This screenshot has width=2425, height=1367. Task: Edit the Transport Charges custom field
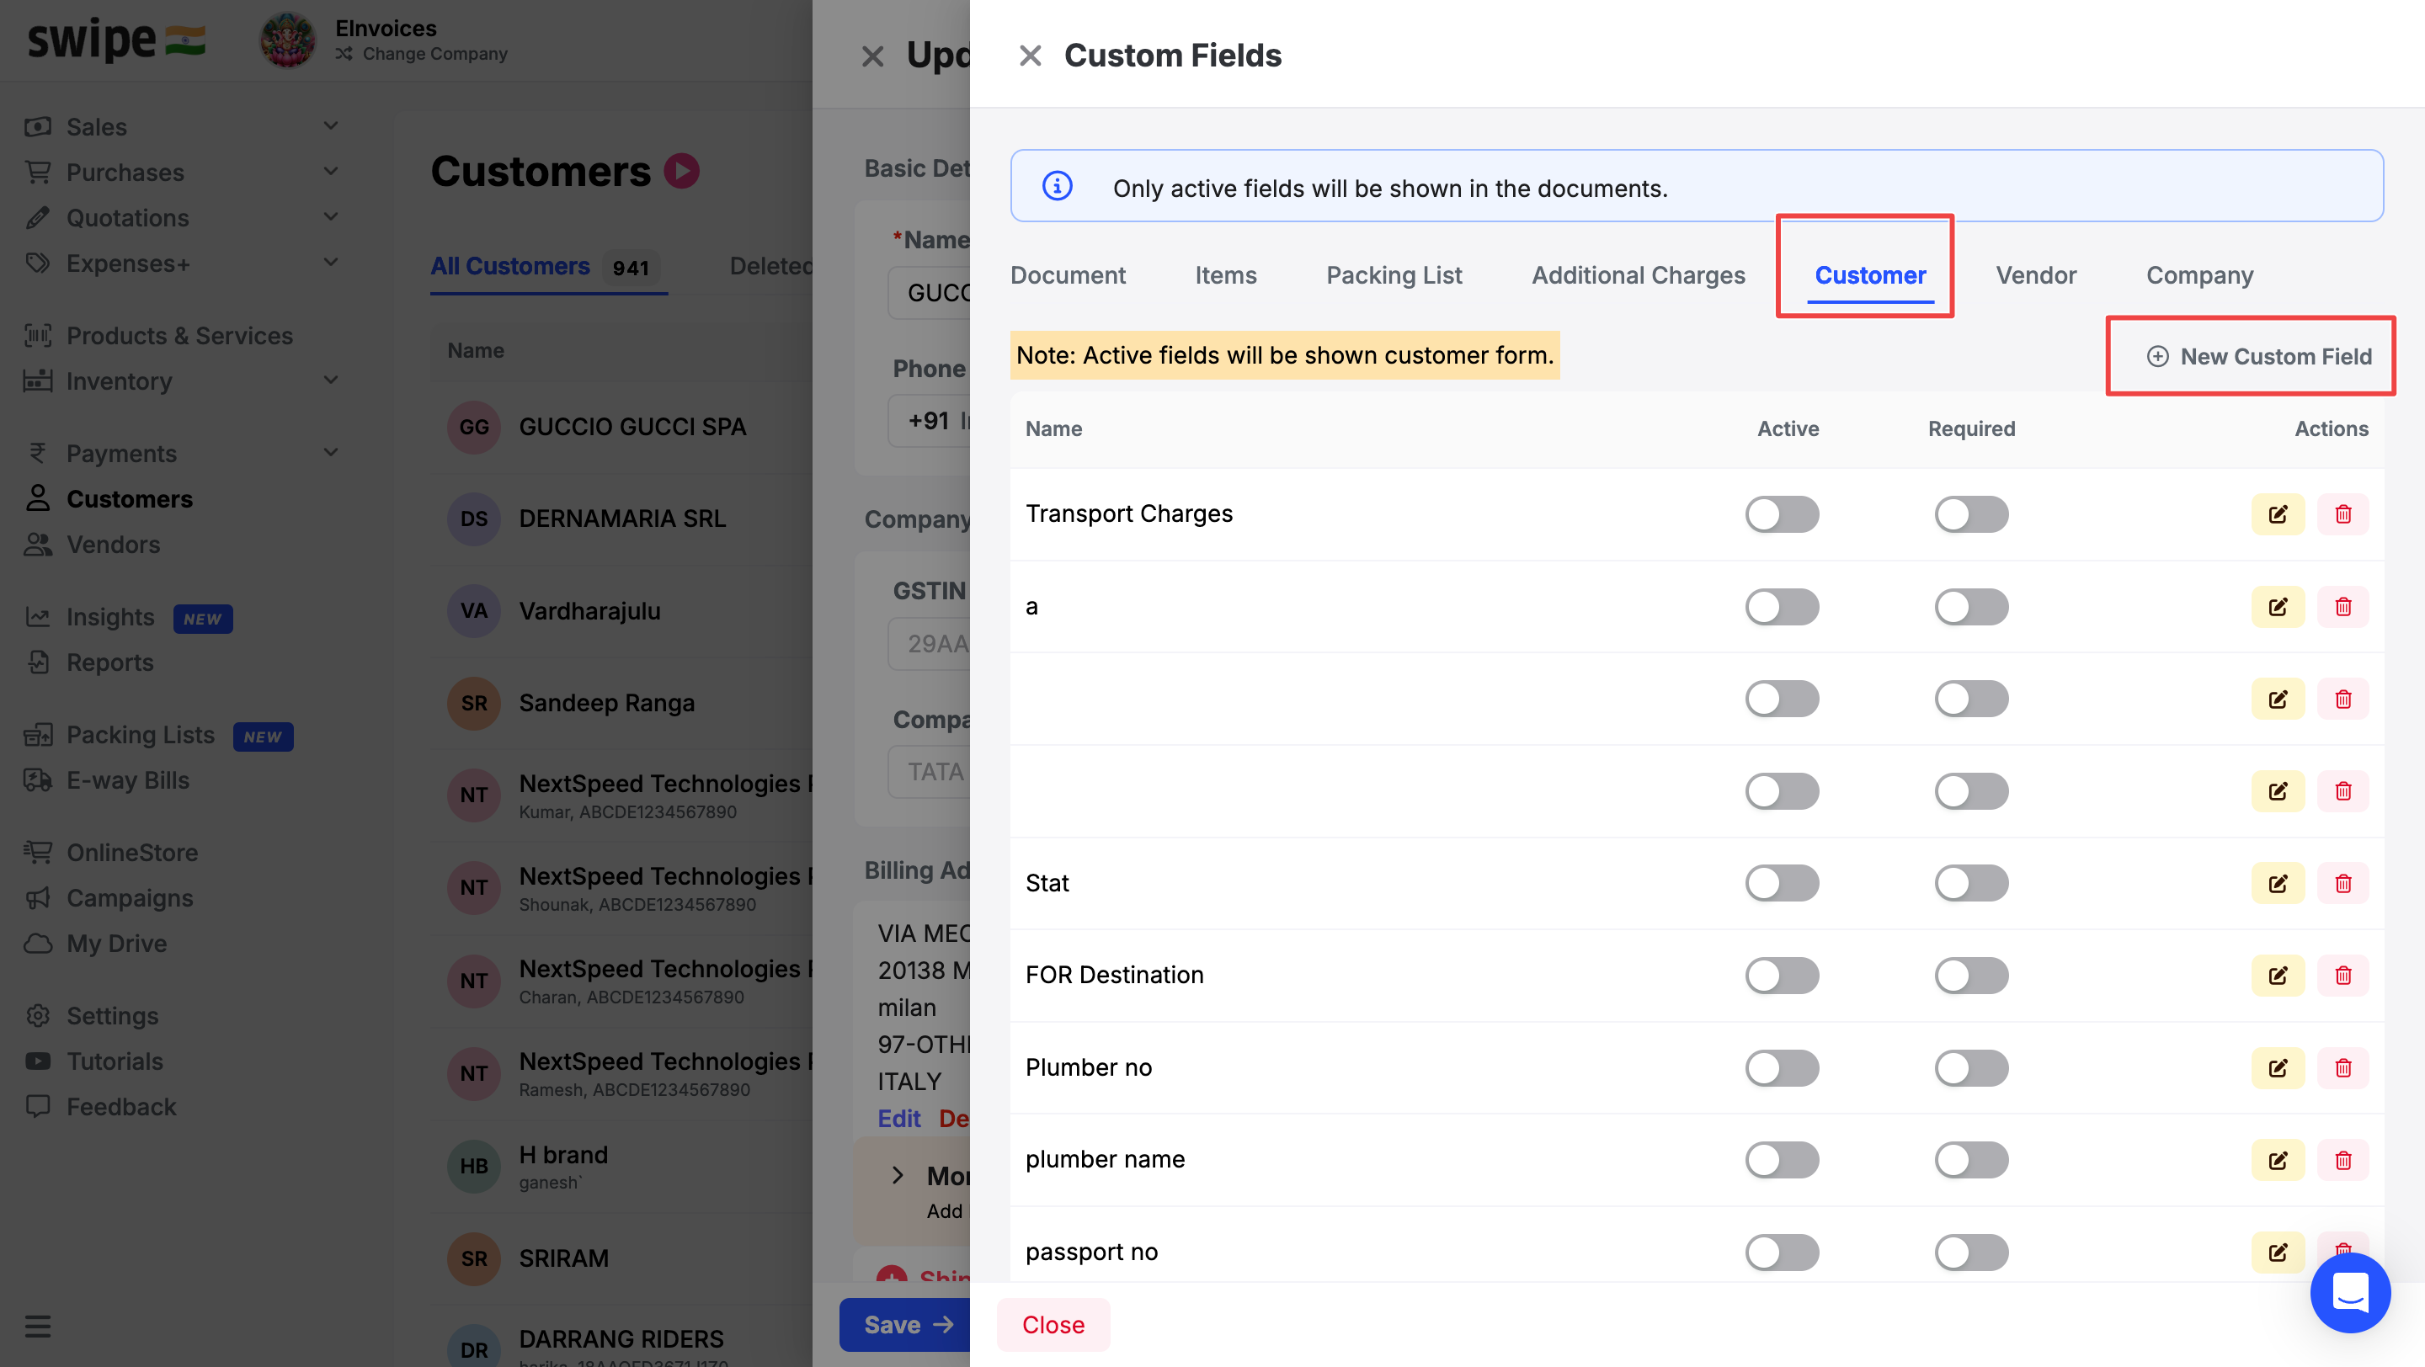click(x=2277, y=514)
